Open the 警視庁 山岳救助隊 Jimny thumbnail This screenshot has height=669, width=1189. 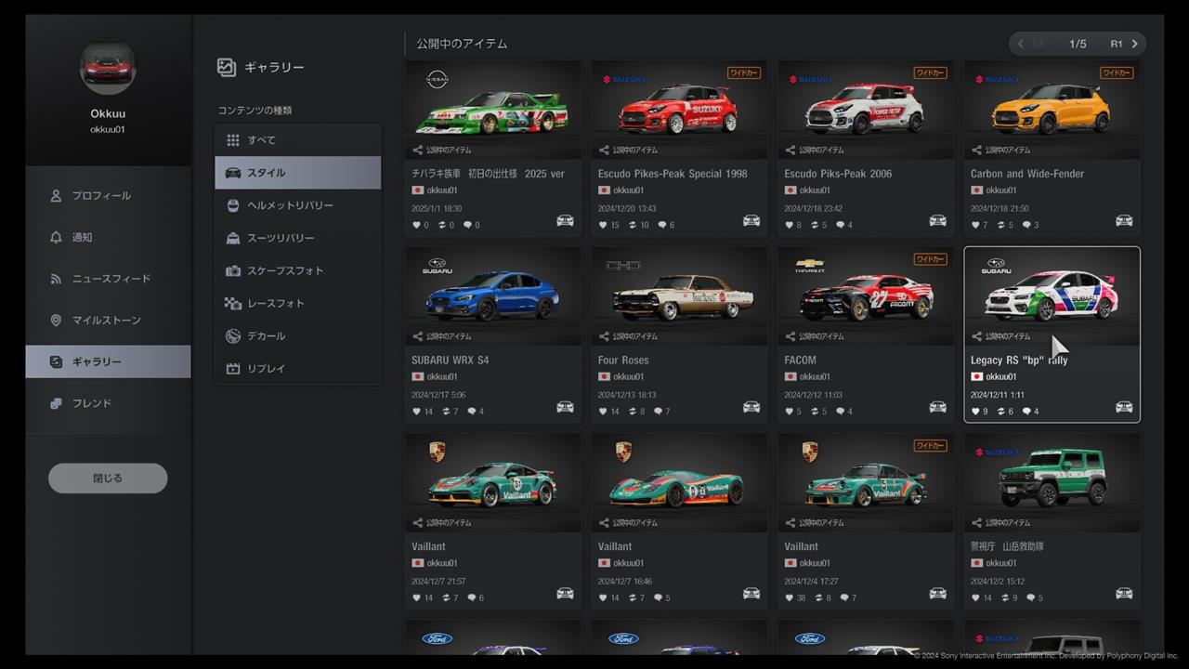[1052, 483]
